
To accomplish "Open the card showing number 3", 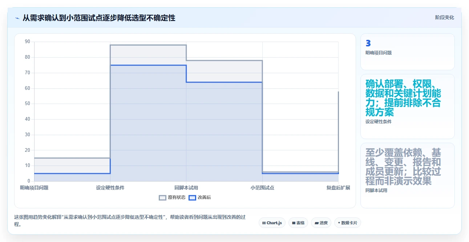I will [x=407, y=52].
